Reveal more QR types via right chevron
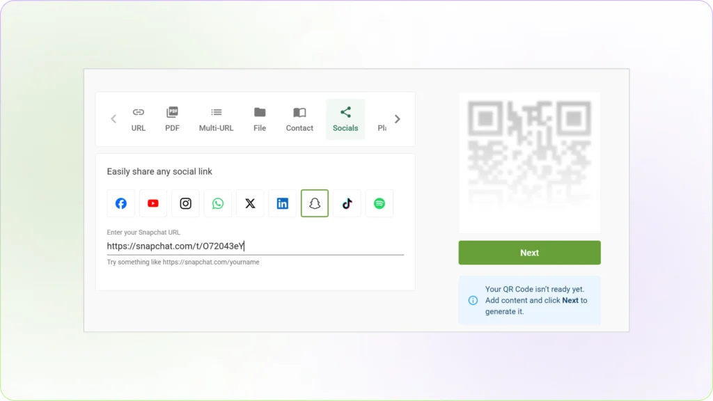The width and height of the screenshot is (713, 401). [398, 118]
